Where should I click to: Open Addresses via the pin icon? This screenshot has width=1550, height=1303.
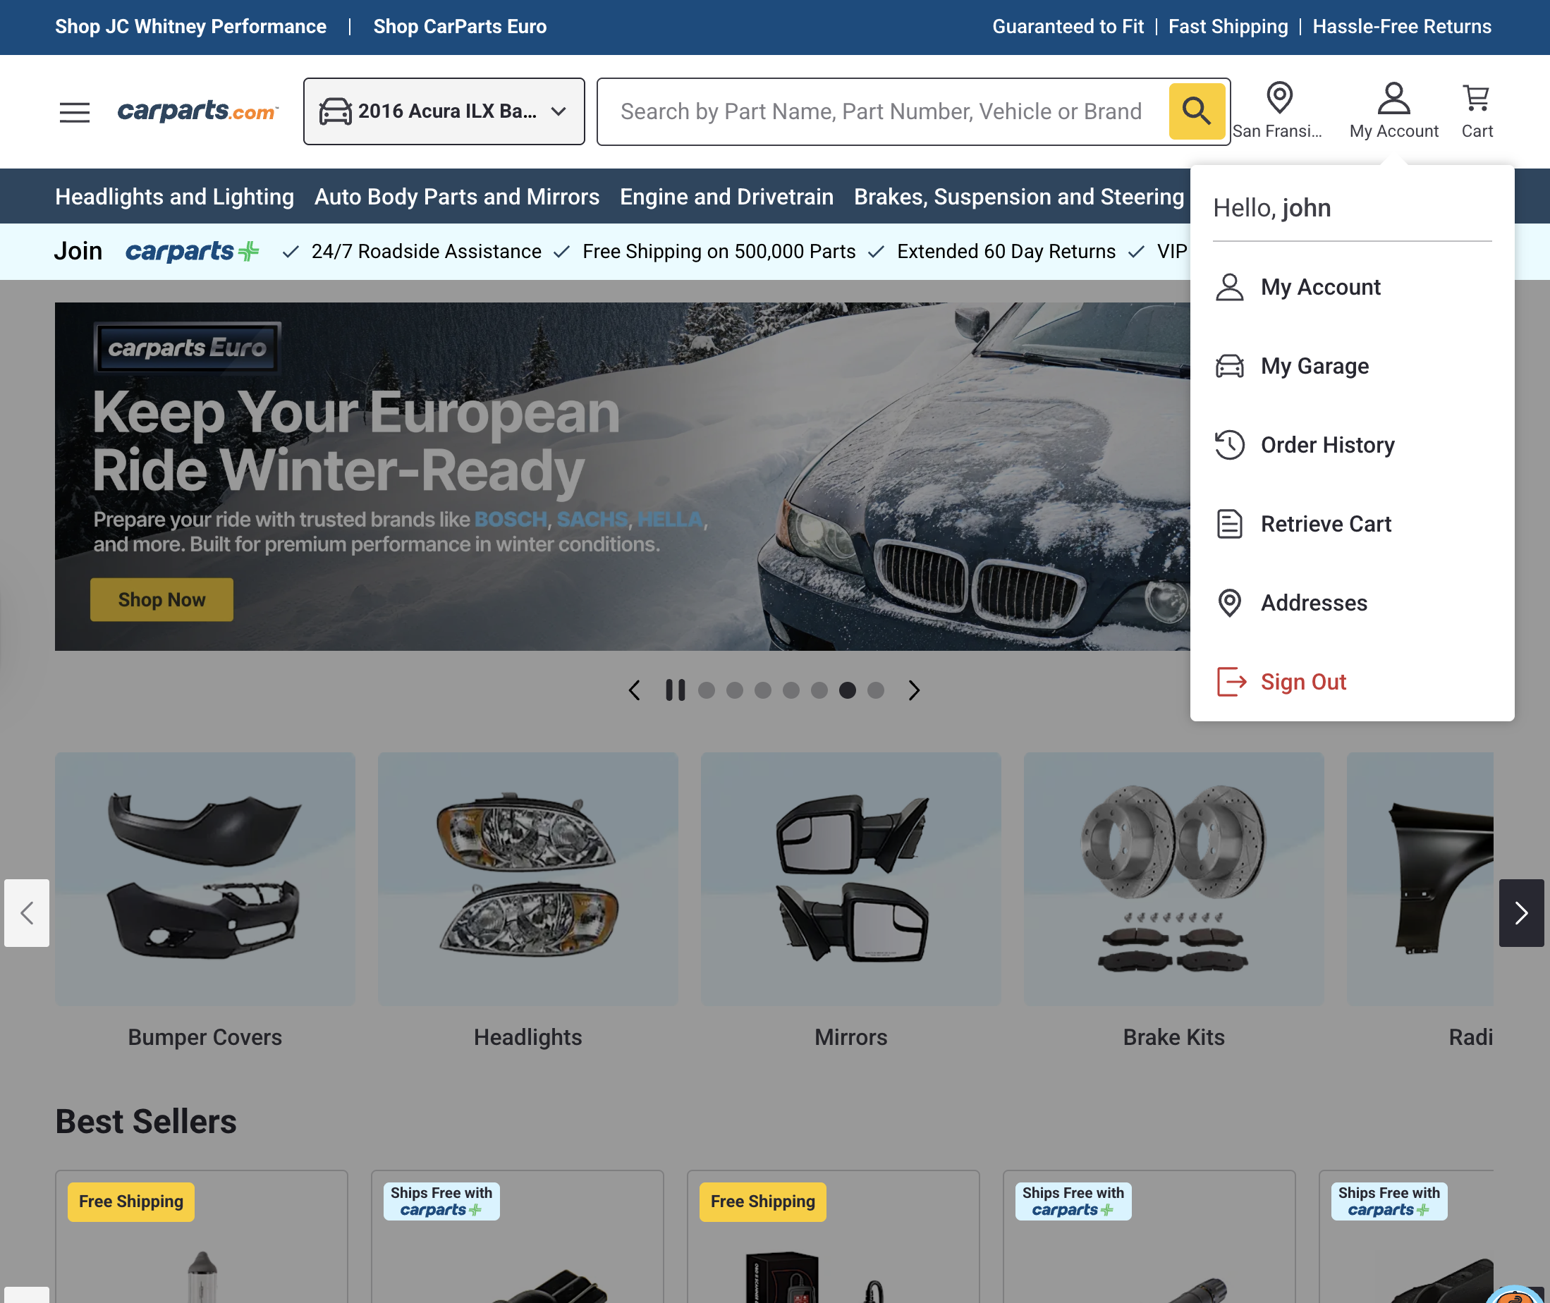point(1228,603)
